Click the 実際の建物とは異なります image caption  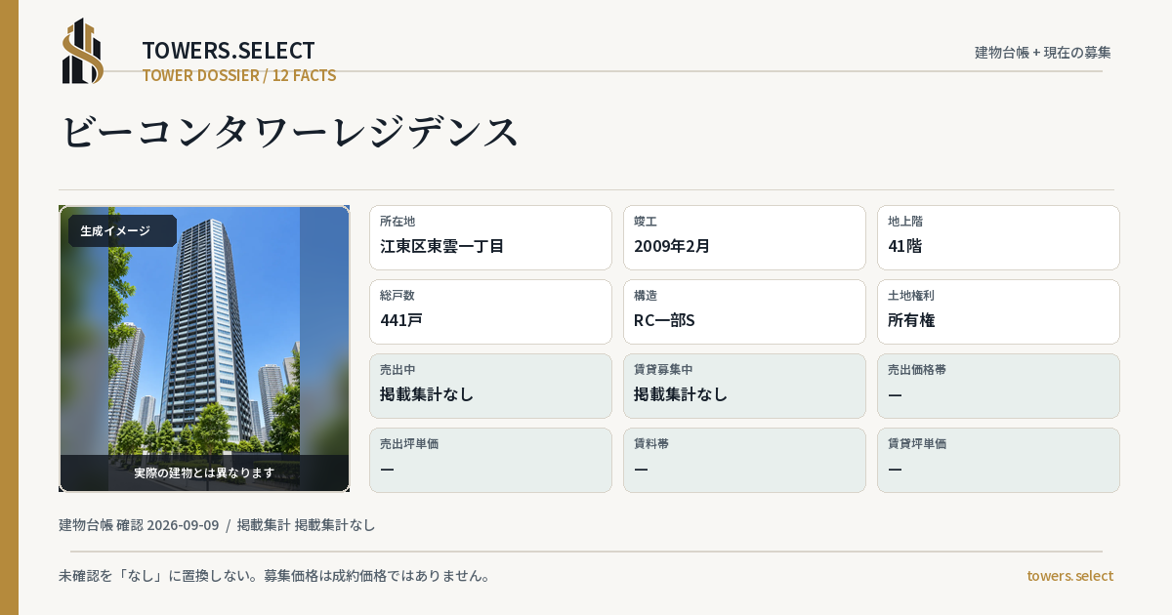pos(204,472)
